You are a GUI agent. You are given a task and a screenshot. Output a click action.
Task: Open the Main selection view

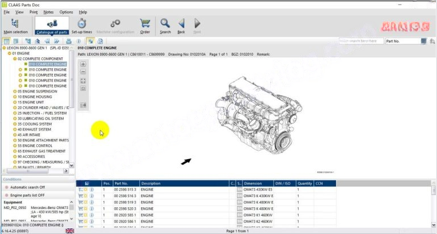click(x=15, y=26)
